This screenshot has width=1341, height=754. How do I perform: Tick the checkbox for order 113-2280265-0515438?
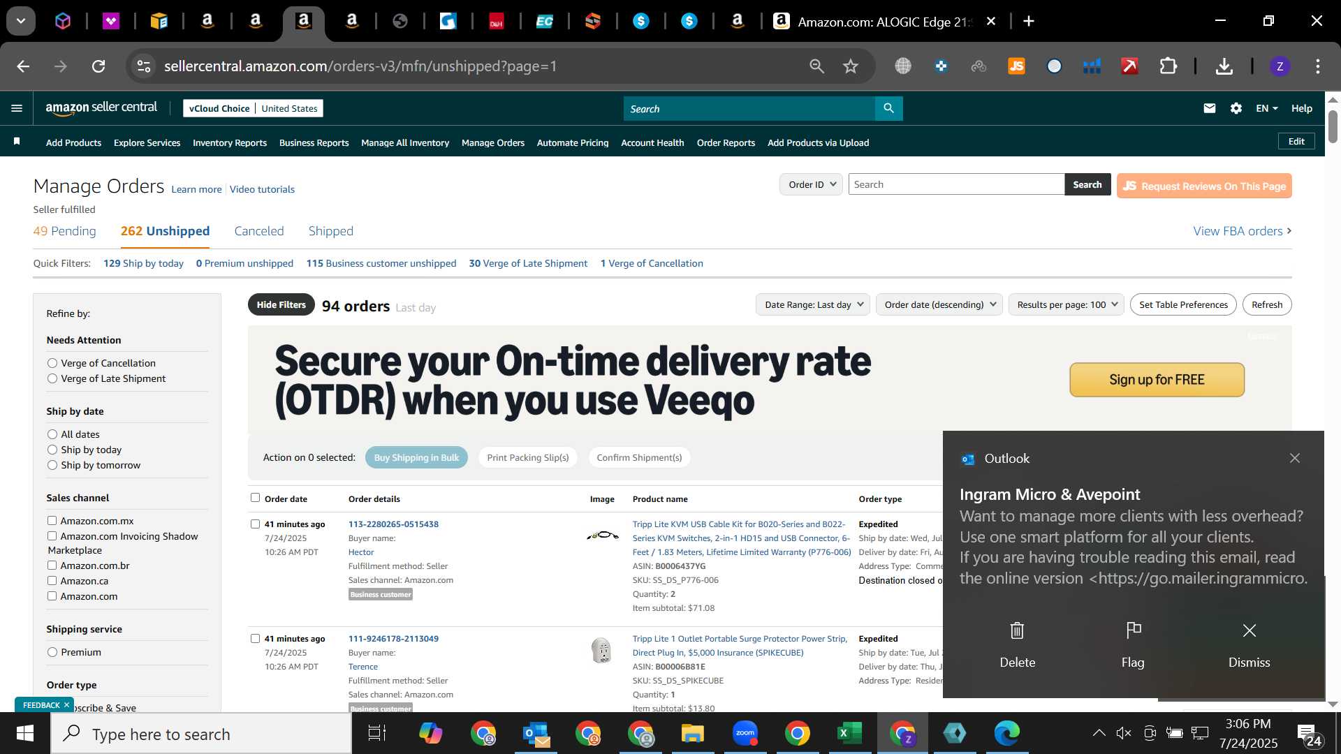255,524
